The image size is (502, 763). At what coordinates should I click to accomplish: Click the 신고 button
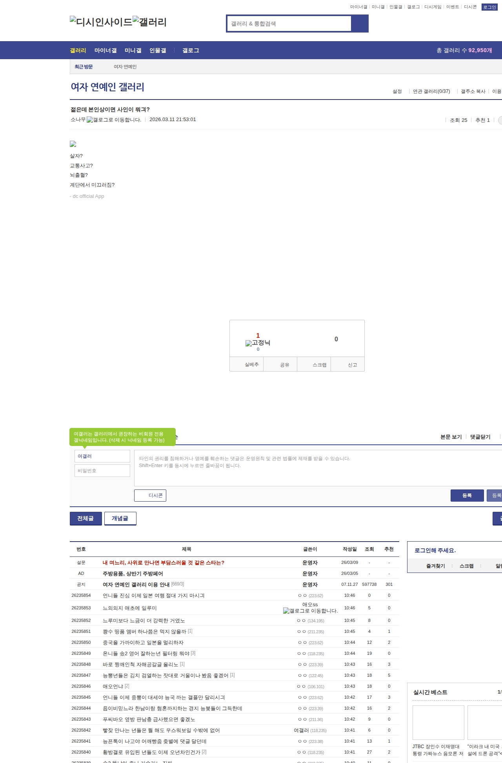click(x=348, y=364)
